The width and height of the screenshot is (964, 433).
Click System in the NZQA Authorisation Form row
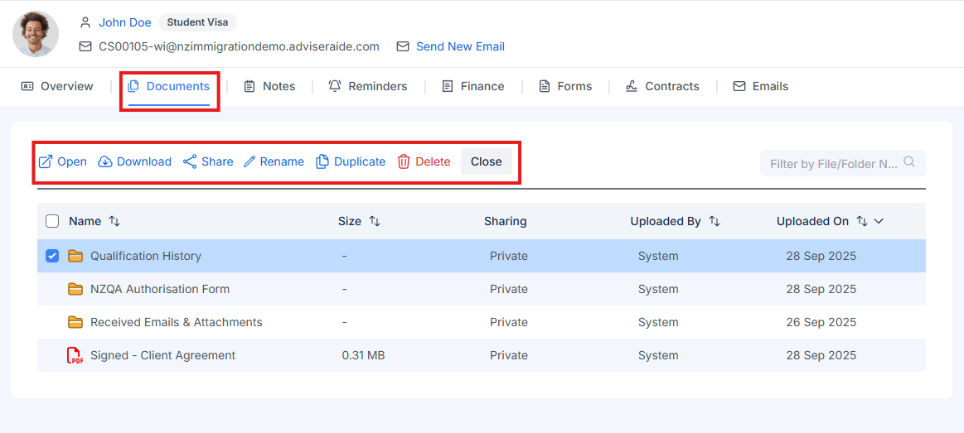658,289
